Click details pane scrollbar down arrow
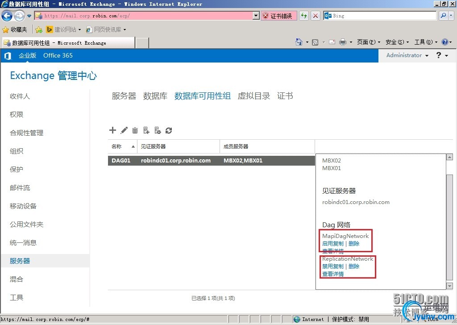Image resolution: width=457 pixels, height=325 pixels. 450,286
